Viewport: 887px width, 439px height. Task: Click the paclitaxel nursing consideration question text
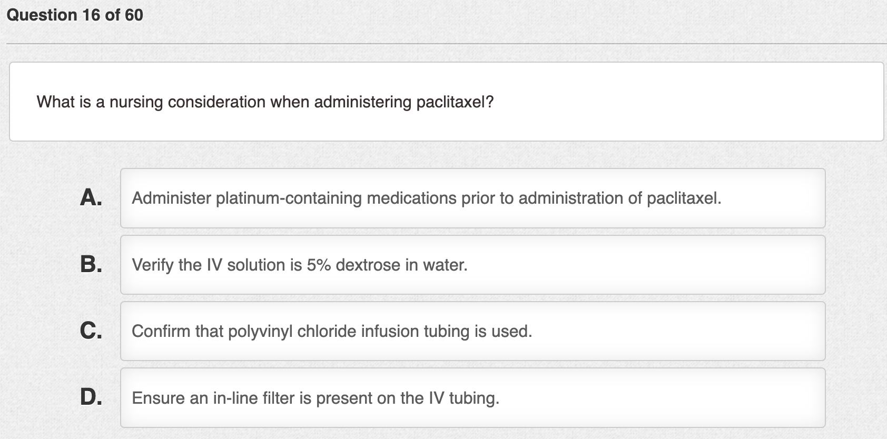[x=265, y=102]
